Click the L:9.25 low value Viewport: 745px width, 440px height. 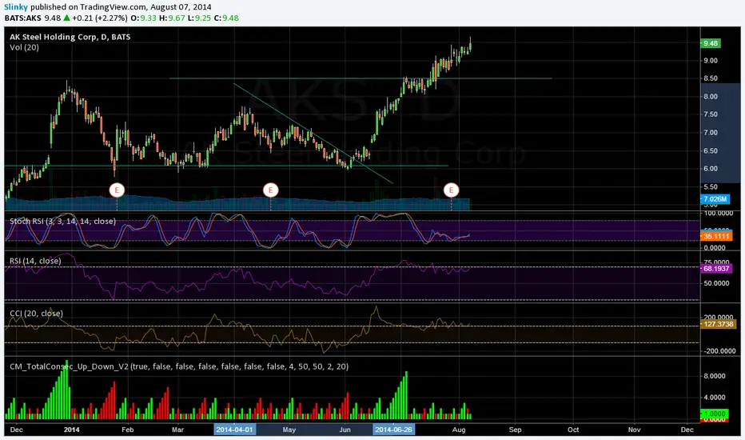pyautogui.click(x=199, y=18)
